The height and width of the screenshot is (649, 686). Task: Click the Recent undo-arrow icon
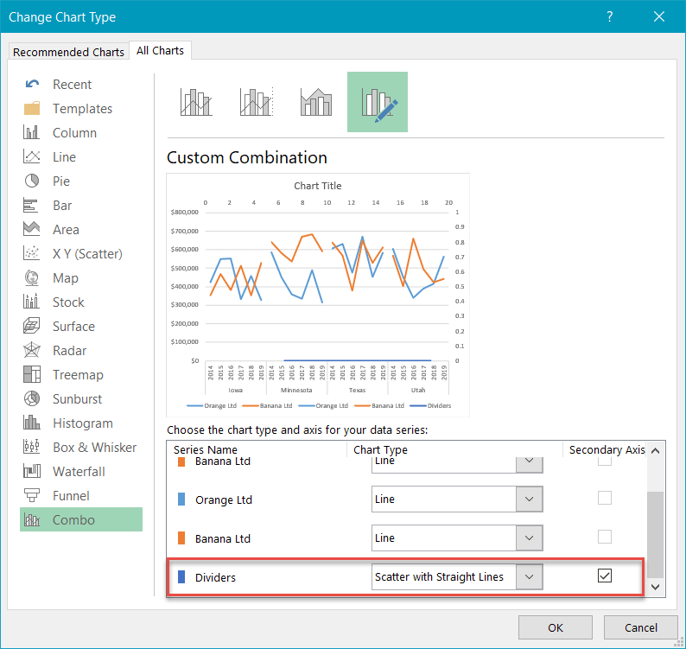pyautogui.click(x=32, y=84)
